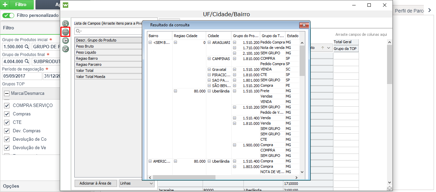Uncheck the Dev. Compras checkbox

tap(7, 131)
